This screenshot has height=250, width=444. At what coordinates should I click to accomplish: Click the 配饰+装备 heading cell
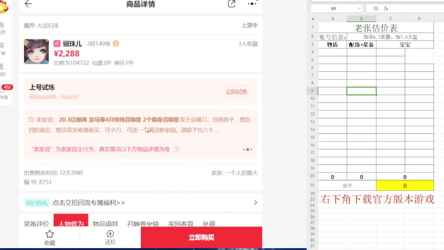(x=361, y=44)
